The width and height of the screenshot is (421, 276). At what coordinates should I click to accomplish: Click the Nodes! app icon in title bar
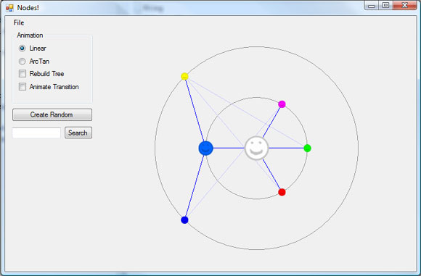[9, 8]
